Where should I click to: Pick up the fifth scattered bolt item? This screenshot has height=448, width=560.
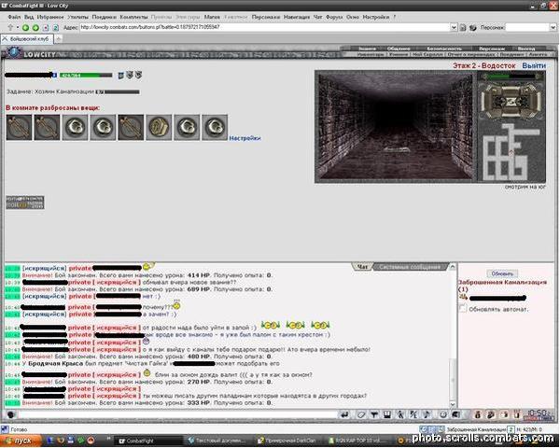131,127
